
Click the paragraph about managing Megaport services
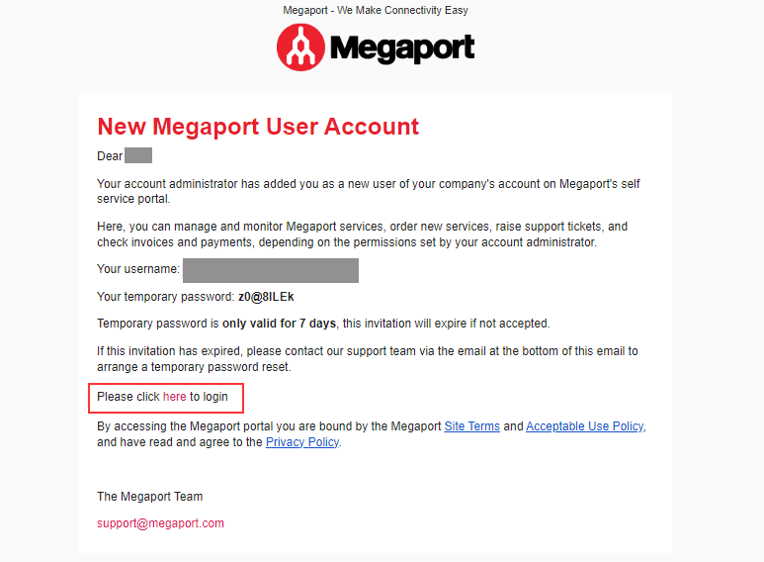coord(362,234)
